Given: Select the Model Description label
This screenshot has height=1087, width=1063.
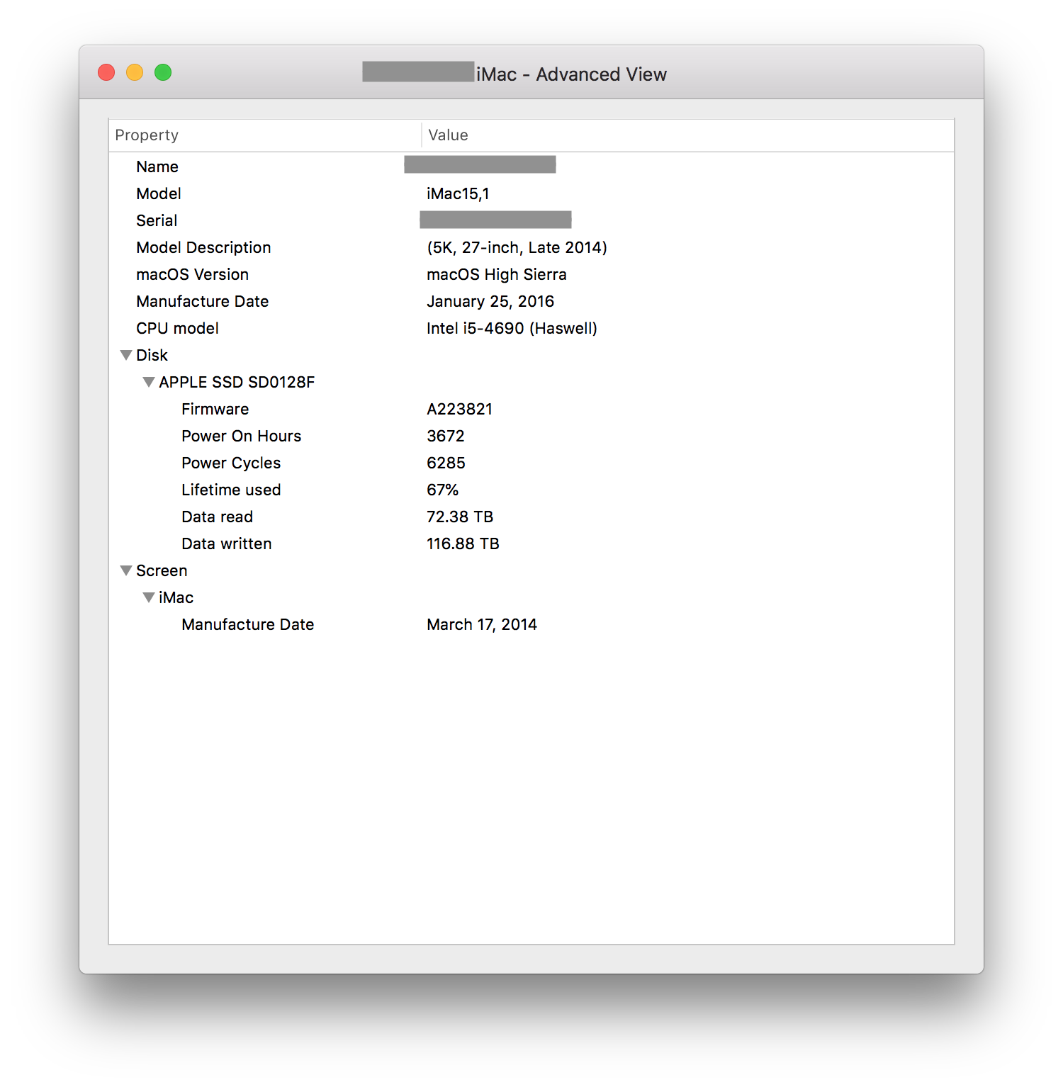Looking at the screenshot, I should (x=203, y=247).
